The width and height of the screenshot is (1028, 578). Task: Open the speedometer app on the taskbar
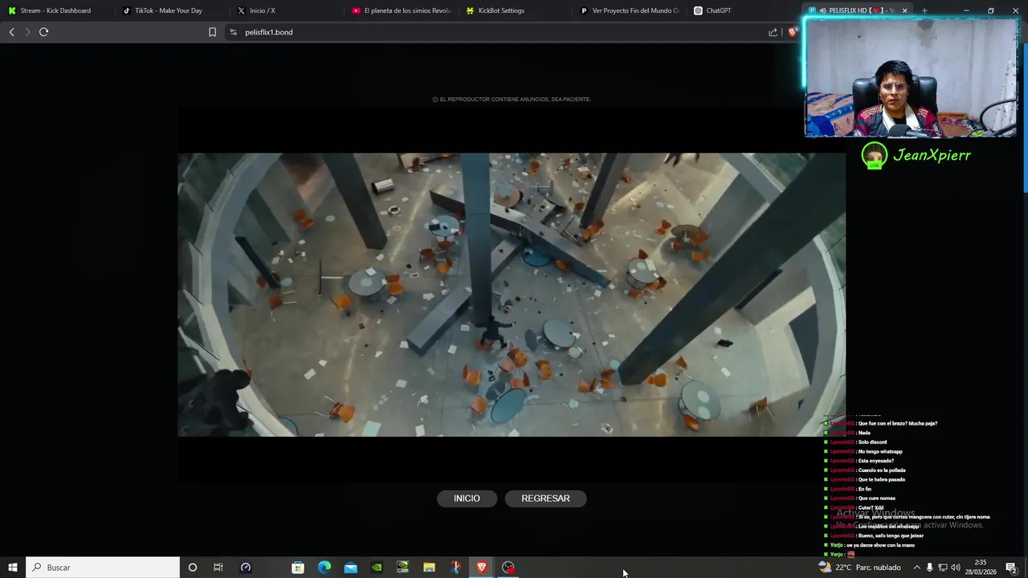[x=246, y=568]
